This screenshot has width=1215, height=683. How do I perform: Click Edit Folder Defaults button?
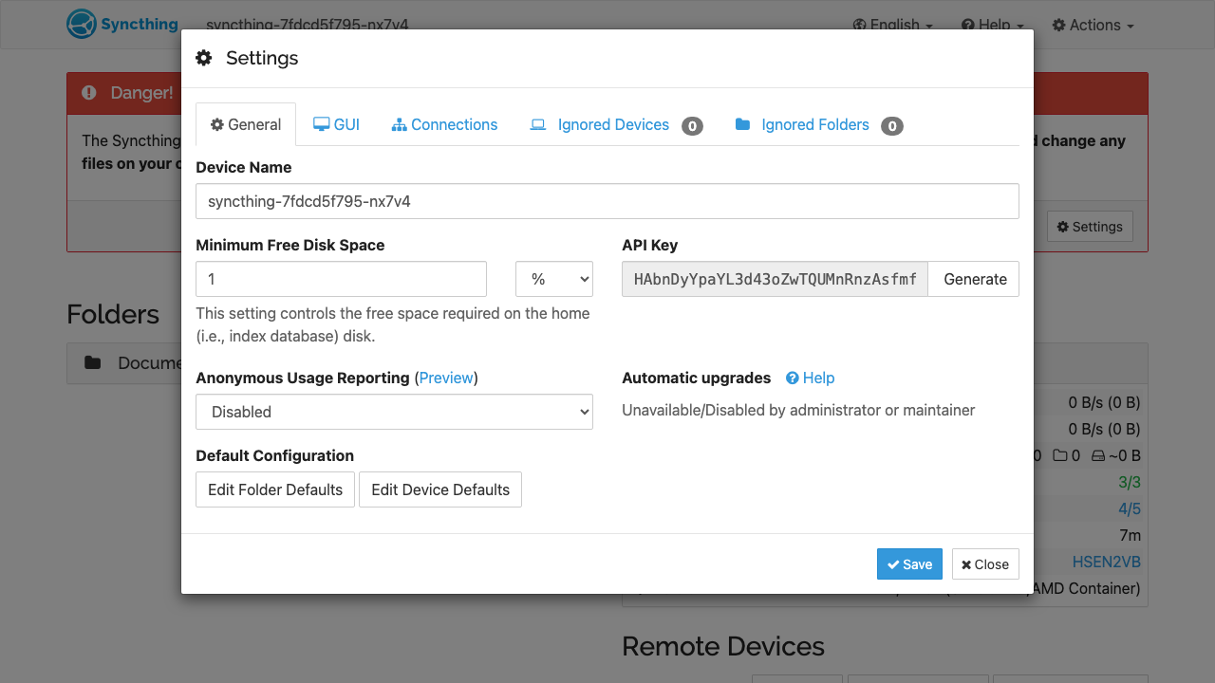click(275, 489)
